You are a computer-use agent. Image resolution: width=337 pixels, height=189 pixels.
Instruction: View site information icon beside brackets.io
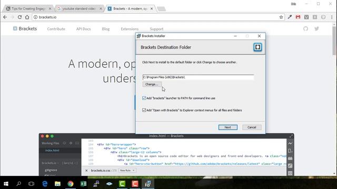35,17
